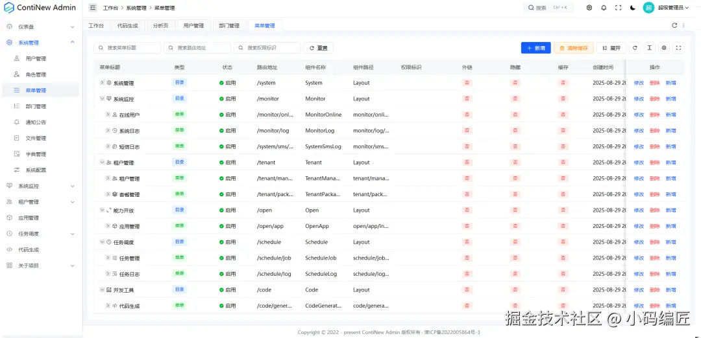Expand 租户管理 sidebar group
Screen dimensions: 701x338
pyautogui.click(x=40, y=202)
